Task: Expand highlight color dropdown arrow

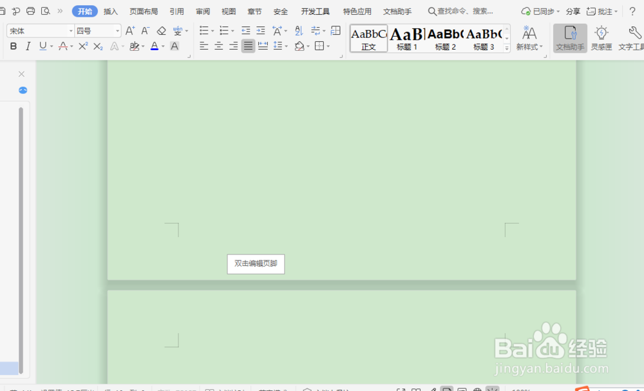Action: coord(143,46)
